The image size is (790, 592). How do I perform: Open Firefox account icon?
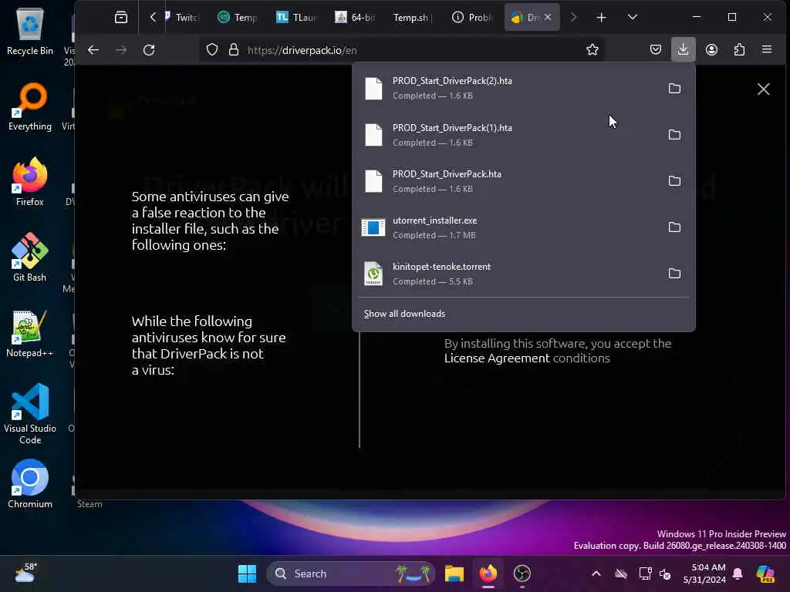pos(711,49)
